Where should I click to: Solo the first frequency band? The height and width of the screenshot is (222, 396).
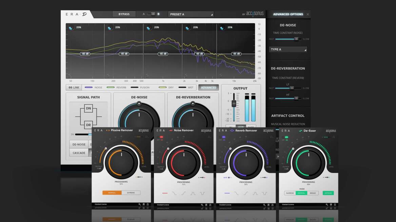pos(70,75)
